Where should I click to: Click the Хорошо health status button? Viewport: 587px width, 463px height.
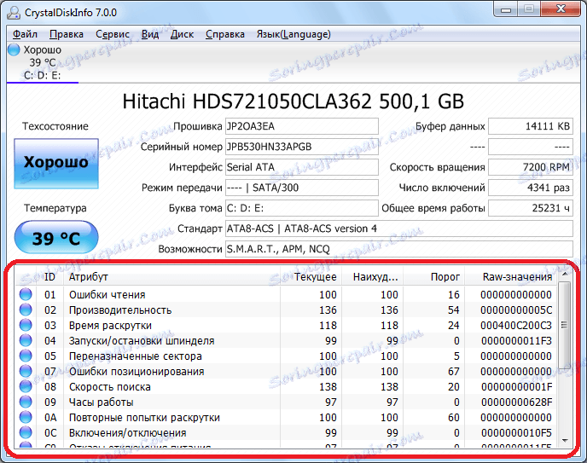[x=56, y=164]
